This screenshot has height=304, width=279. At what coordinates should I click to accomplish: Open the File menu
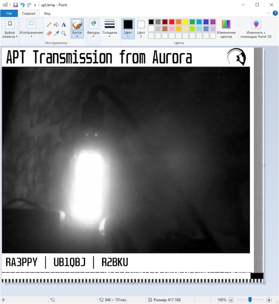point(9,13)
